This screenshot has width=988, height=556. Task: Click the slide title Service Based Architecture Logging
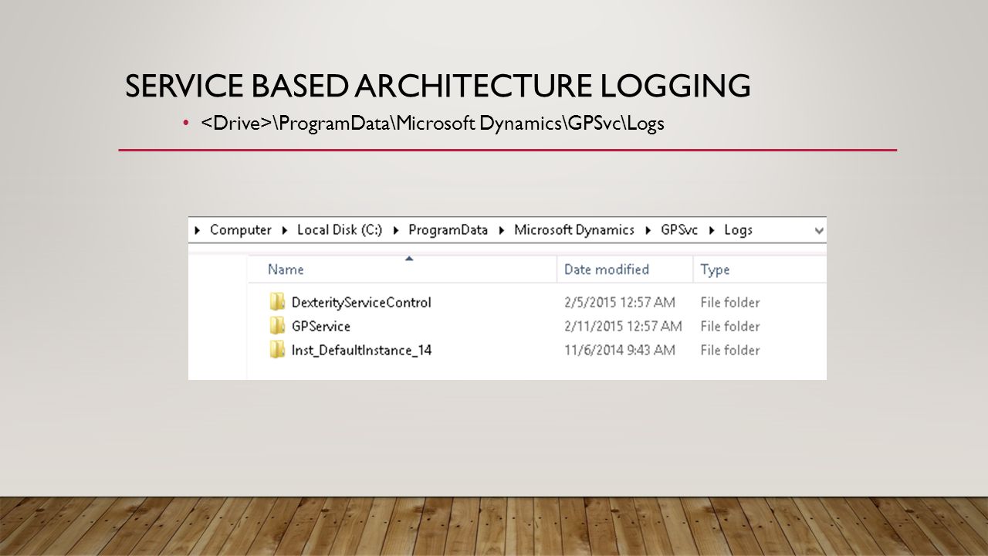coord(438,86)
